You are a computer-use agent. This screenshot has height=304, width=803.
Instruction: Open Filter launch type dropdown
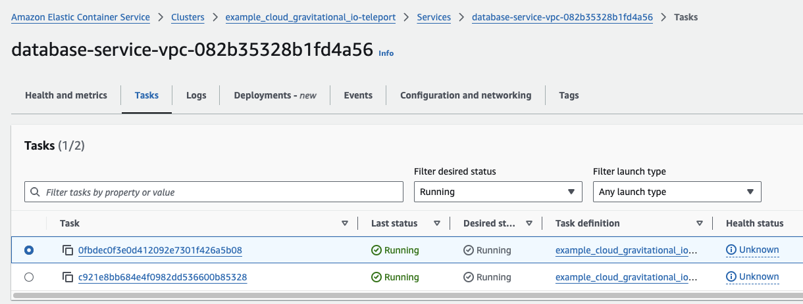click(677, 192)
